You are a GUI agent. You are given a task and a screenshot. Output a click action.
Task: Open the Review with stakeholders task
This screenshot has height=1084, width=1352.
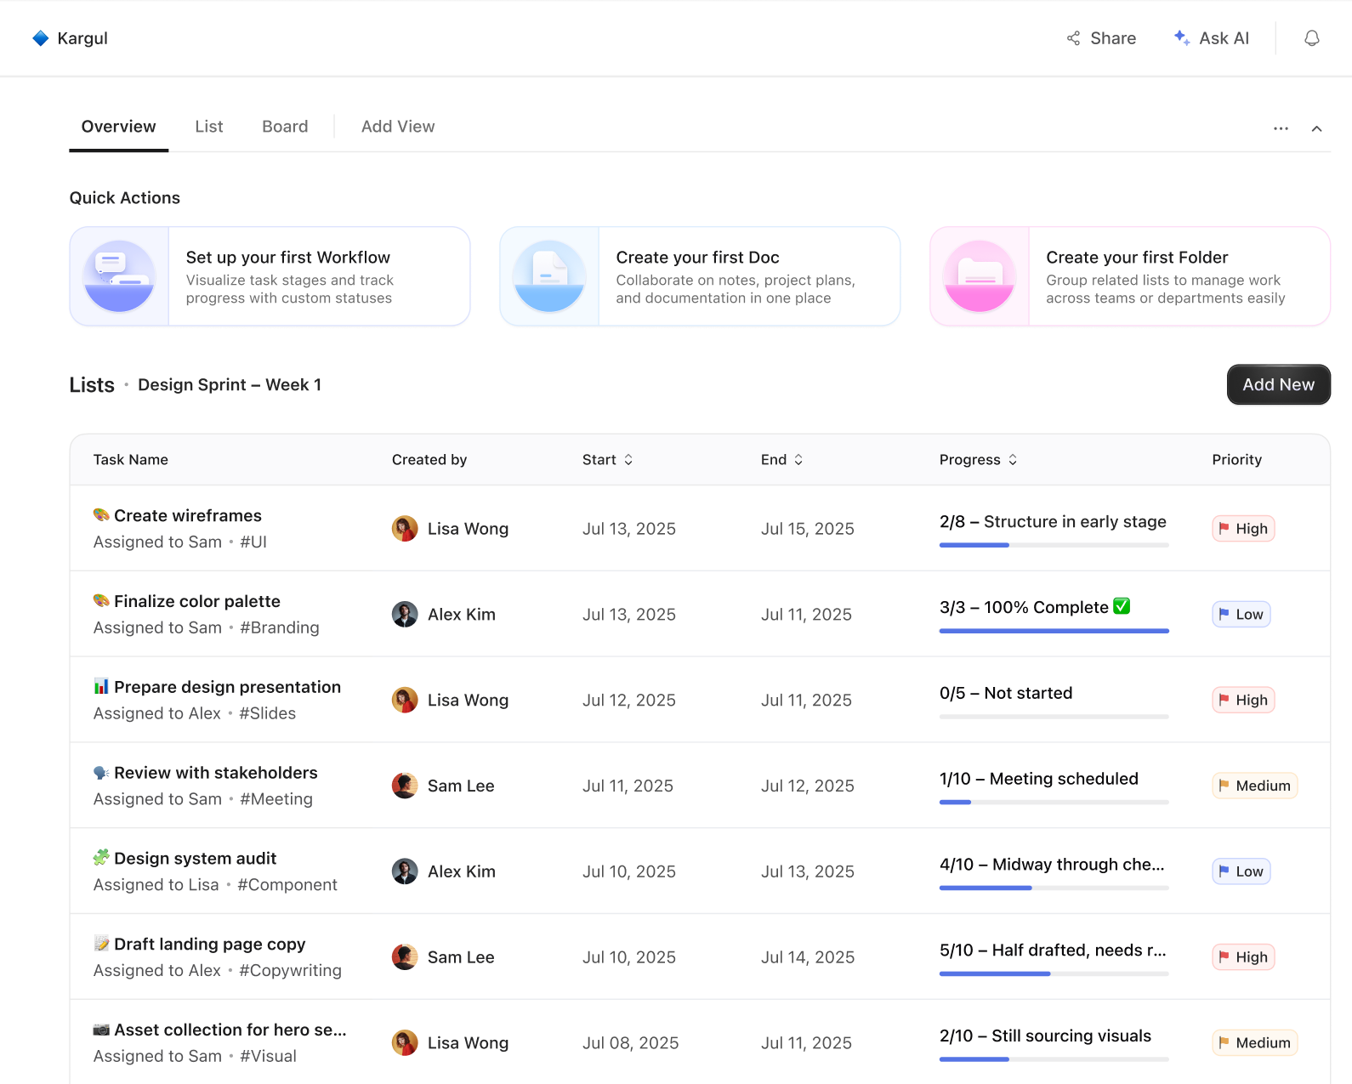pos(216,773)
